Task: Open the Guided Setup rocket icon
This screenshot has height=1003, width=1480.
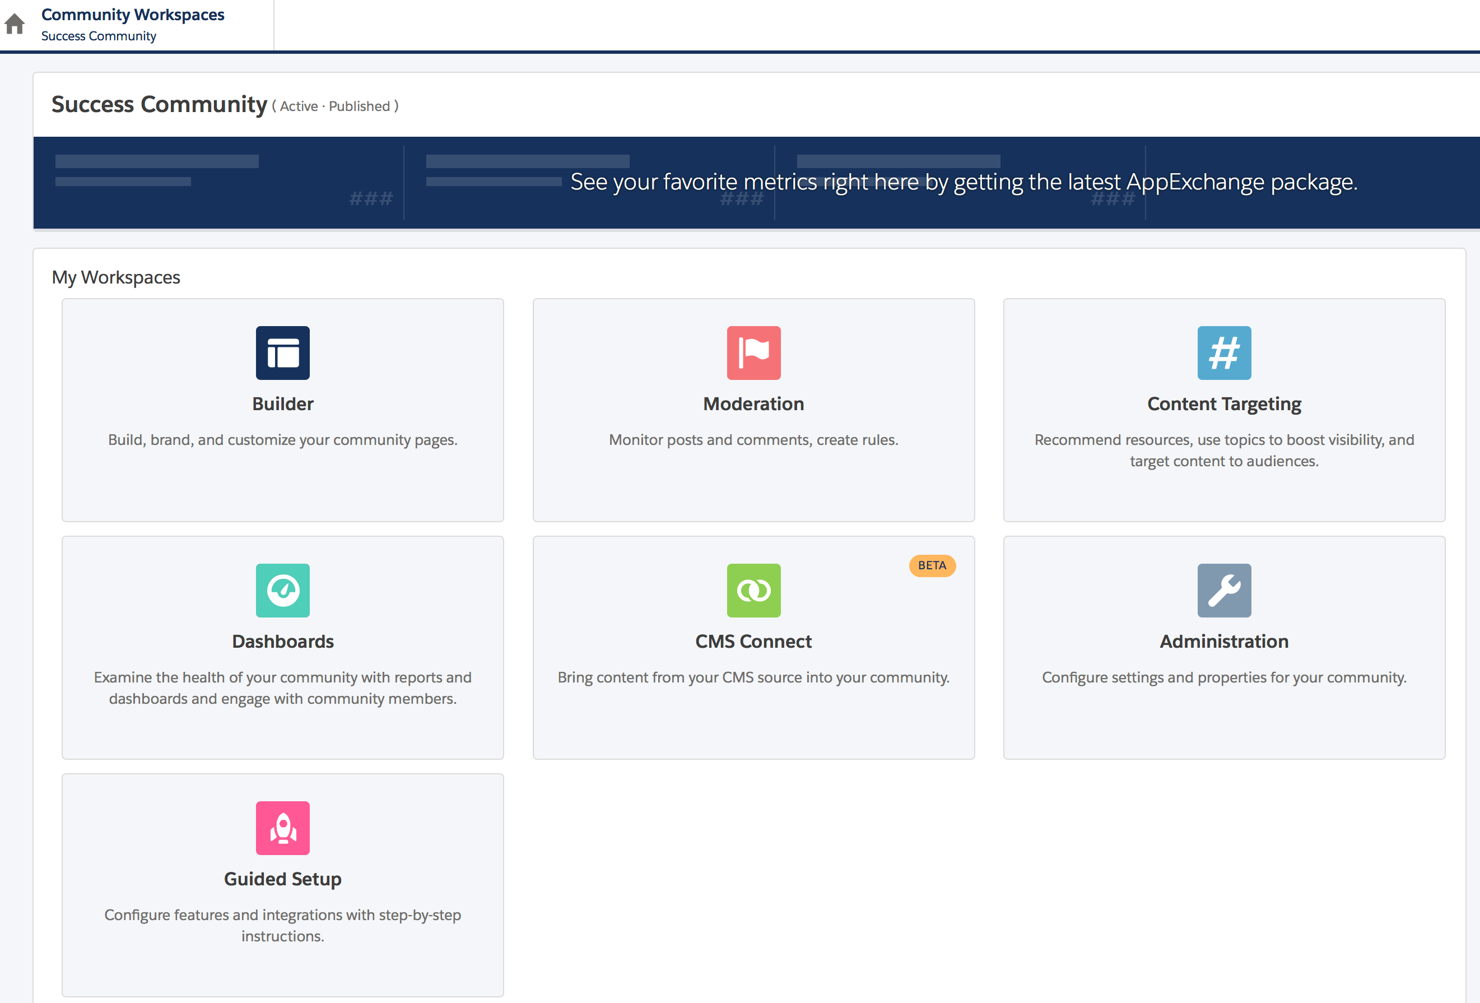Action: click(x=283, y=828)
